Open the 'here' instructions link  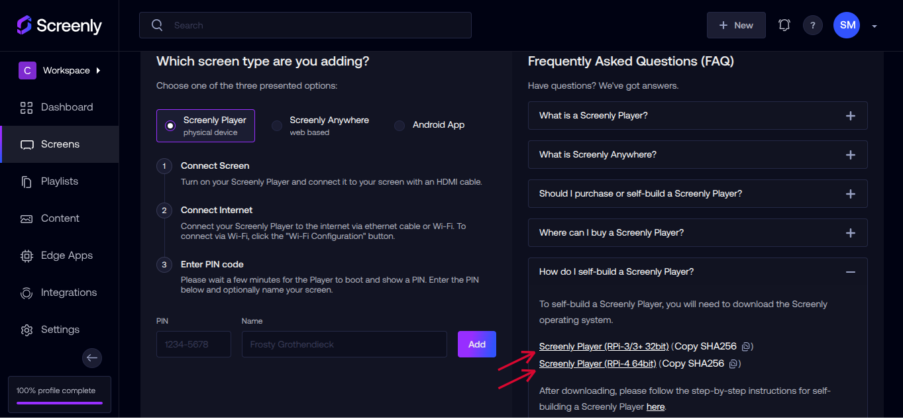tap(655, 406)
